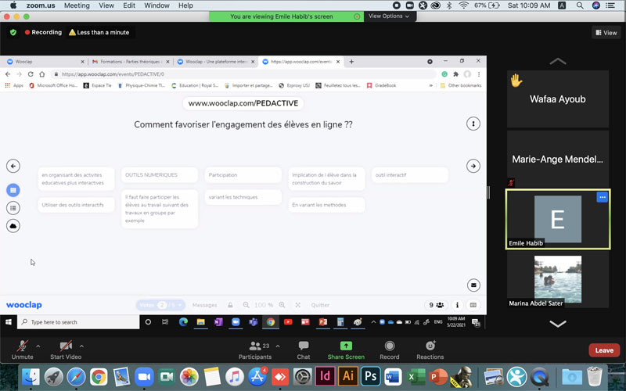Open Illustrator from the Dock
Screen dimensions: 626x391
(347, 376)
